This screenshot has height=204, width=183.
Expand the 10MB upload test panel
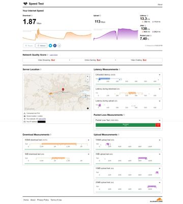point(160,168)
